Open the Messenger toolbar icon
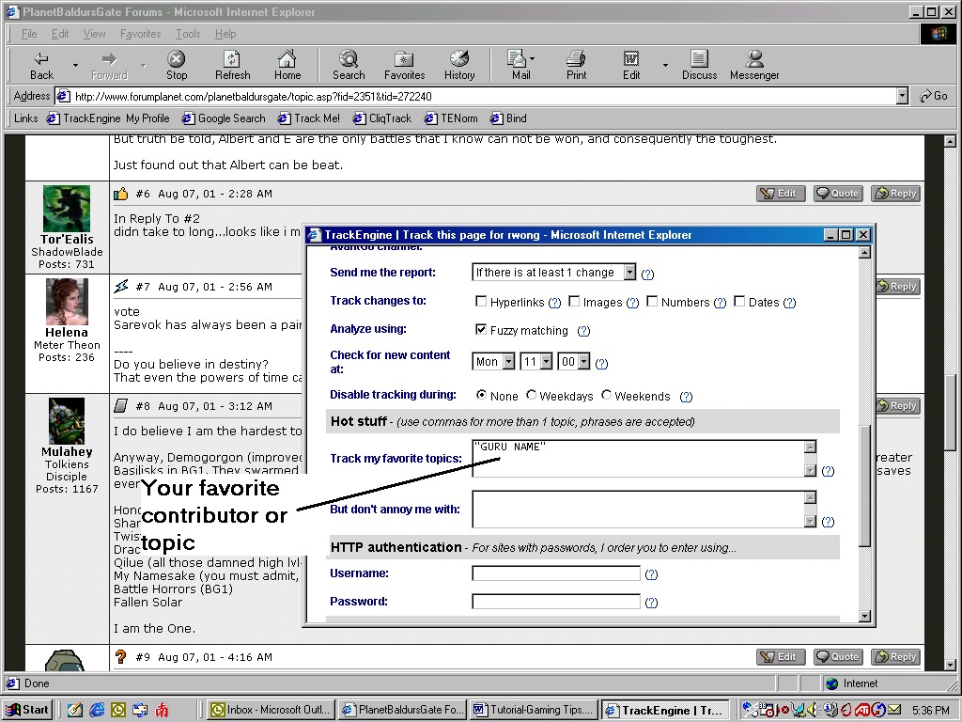This screenshot has width=962, height=722. [754, 59]
